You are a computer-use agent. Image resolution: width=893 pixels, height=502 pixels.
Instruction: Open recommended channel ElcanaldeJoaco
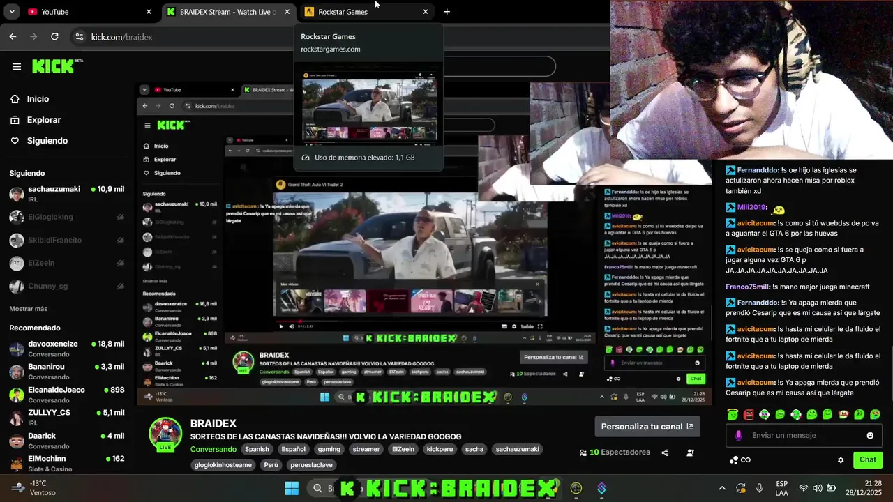(x=66, y=395)
